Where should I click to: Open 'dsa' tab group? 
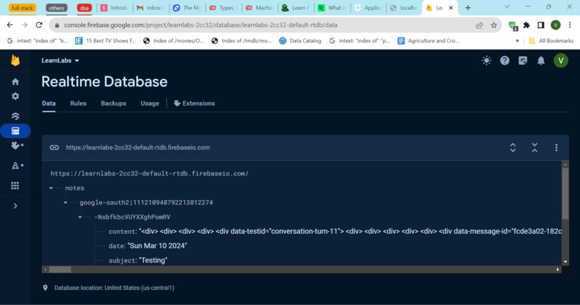click(x=84, y=8)
